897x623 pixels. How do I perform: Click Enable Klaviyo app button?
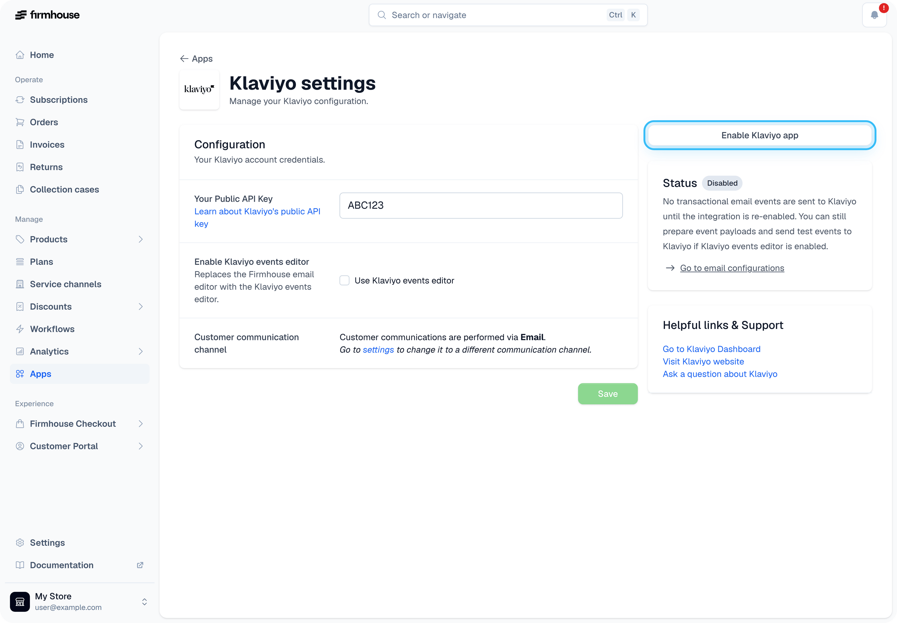[760, 135]
